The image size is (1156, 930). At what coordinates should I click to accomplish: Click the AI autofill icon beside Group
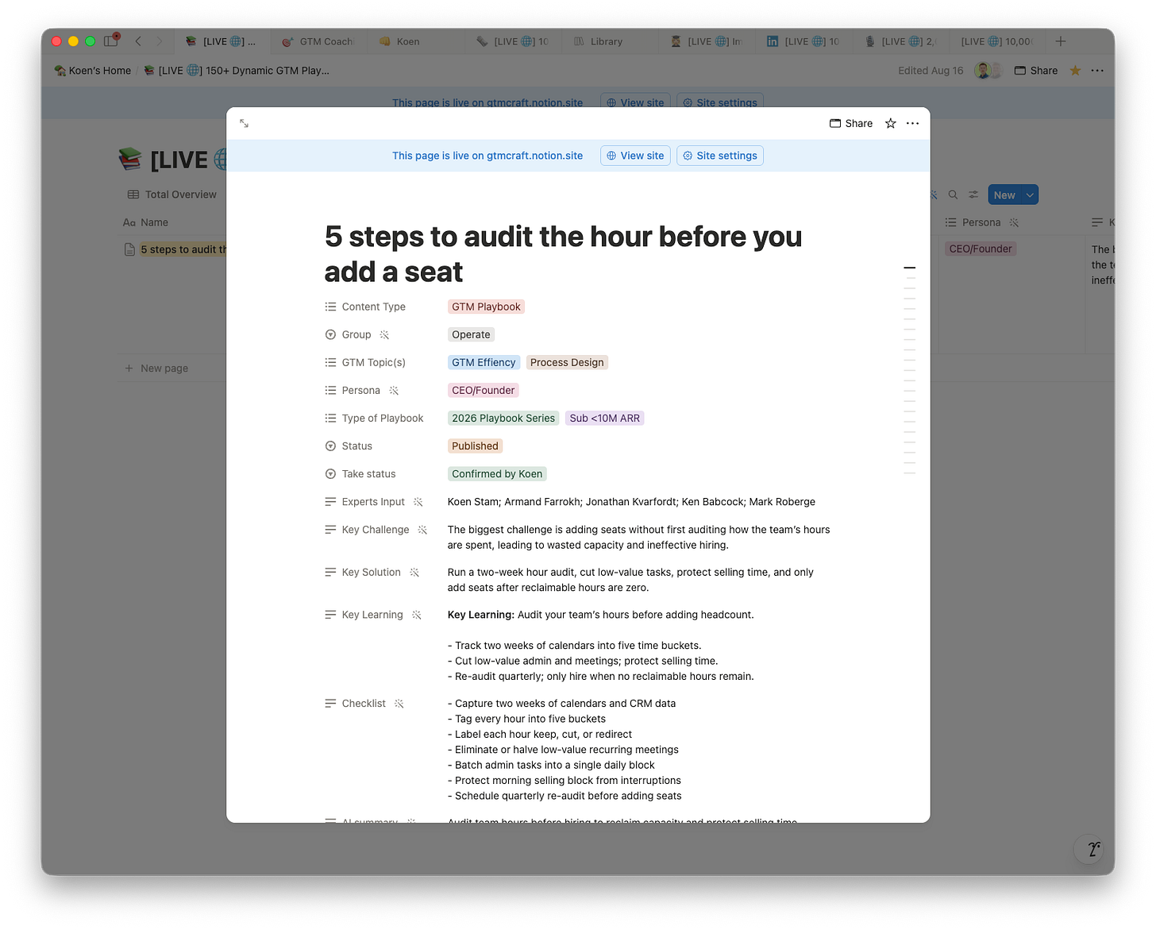pyautogui.click(x=384, y=334)
